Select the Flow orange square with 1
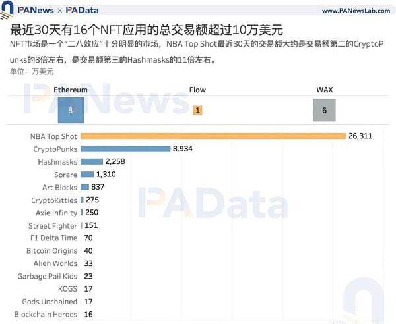 pos(197,110)
